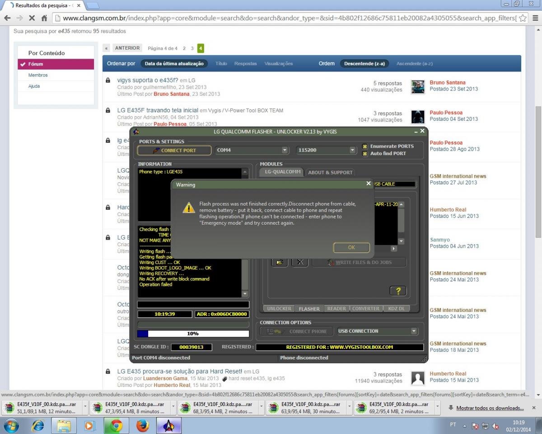Select KDZ DL bottom tab
542x434 pixels.
pos(397,309)
